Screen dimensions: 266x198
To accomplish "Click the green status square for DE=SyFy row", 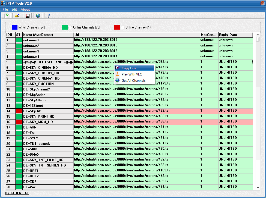I will 19,138.
